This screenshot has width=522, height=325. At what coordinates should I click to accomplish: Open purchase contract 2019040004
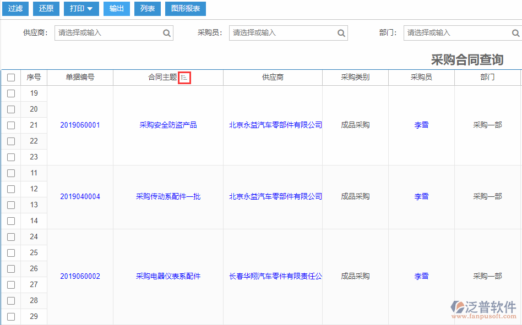click(x=80, y=196)
